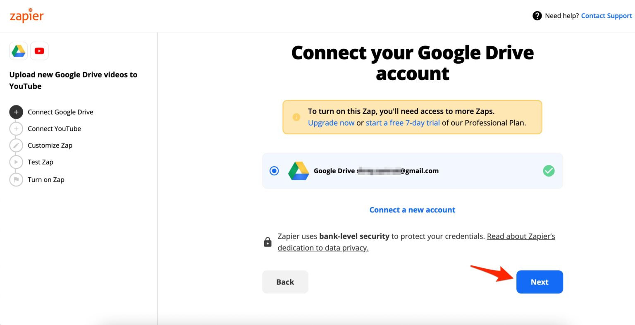
Task: Click the Need help question mark icon
Action: coord(537,15)
